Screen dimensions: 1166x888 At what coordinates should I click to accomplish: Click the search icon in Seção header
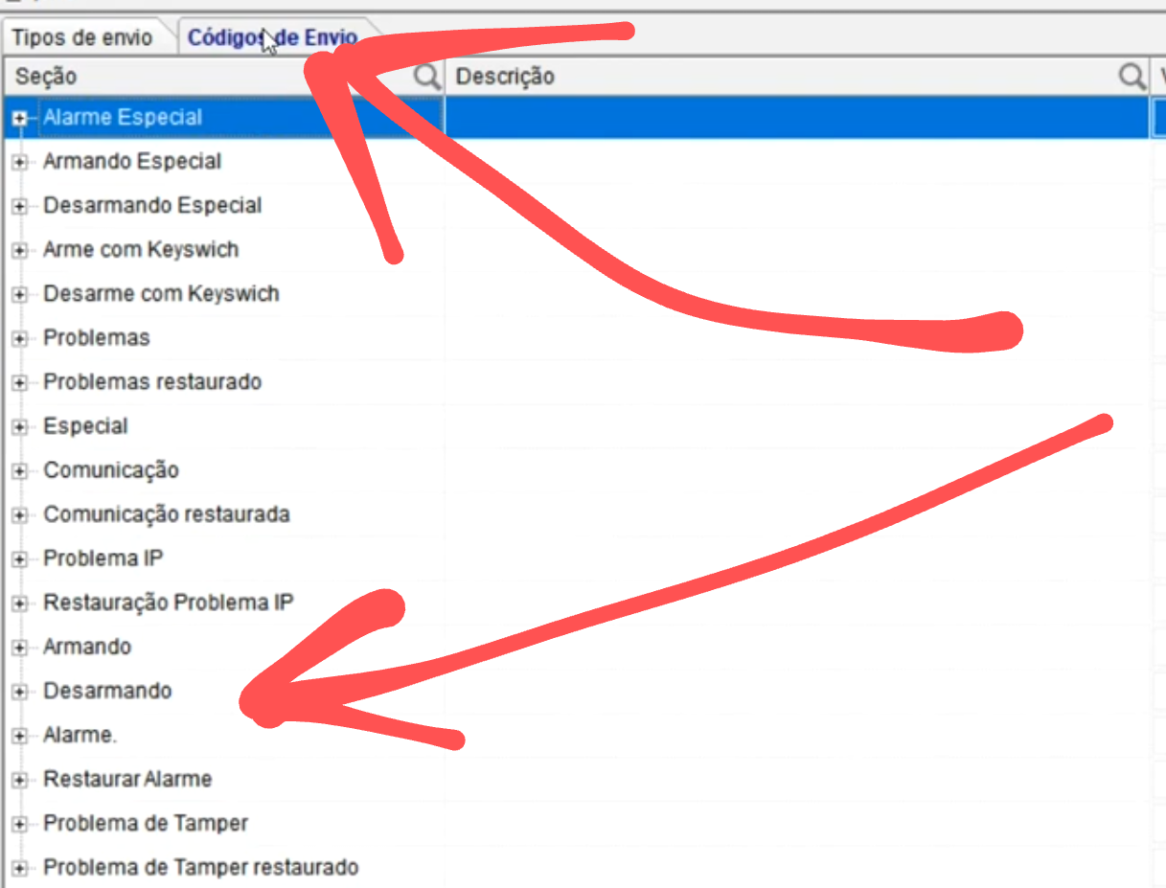(427, 77)
